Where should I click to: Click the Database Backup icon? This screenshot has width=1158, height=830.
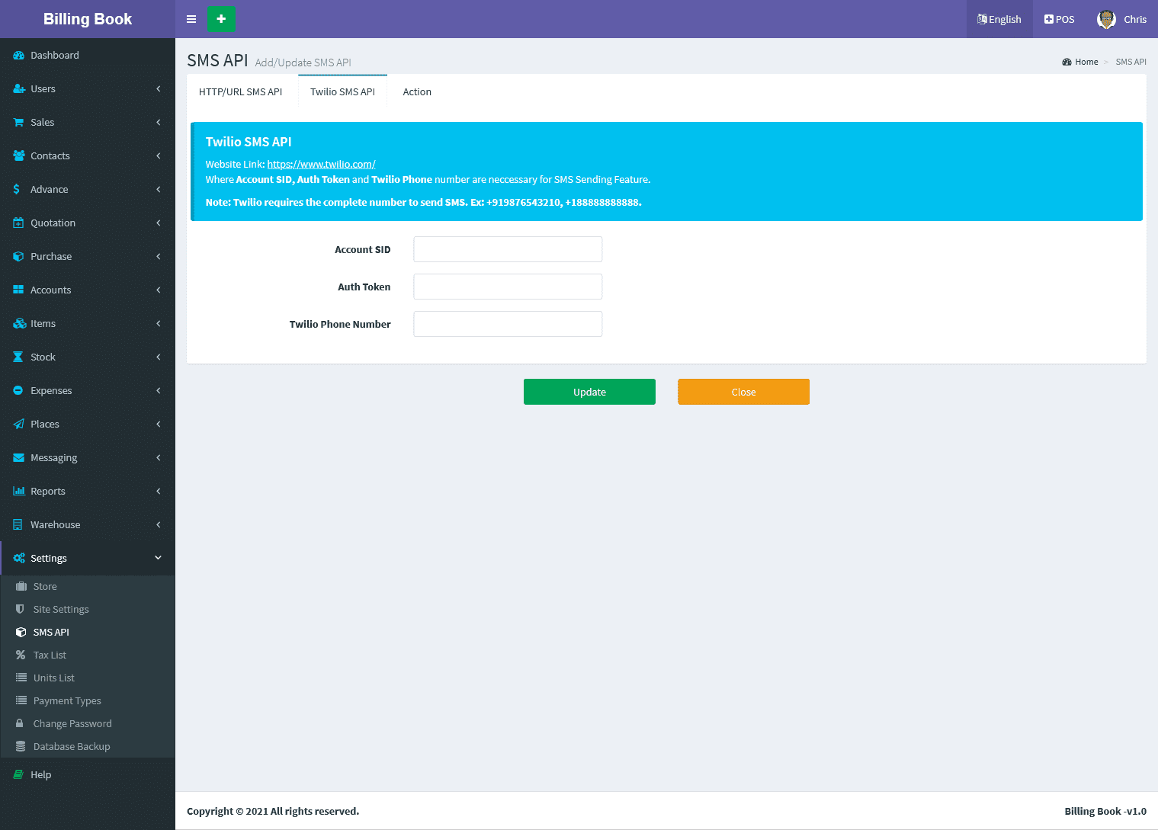[x=21, y=746]
